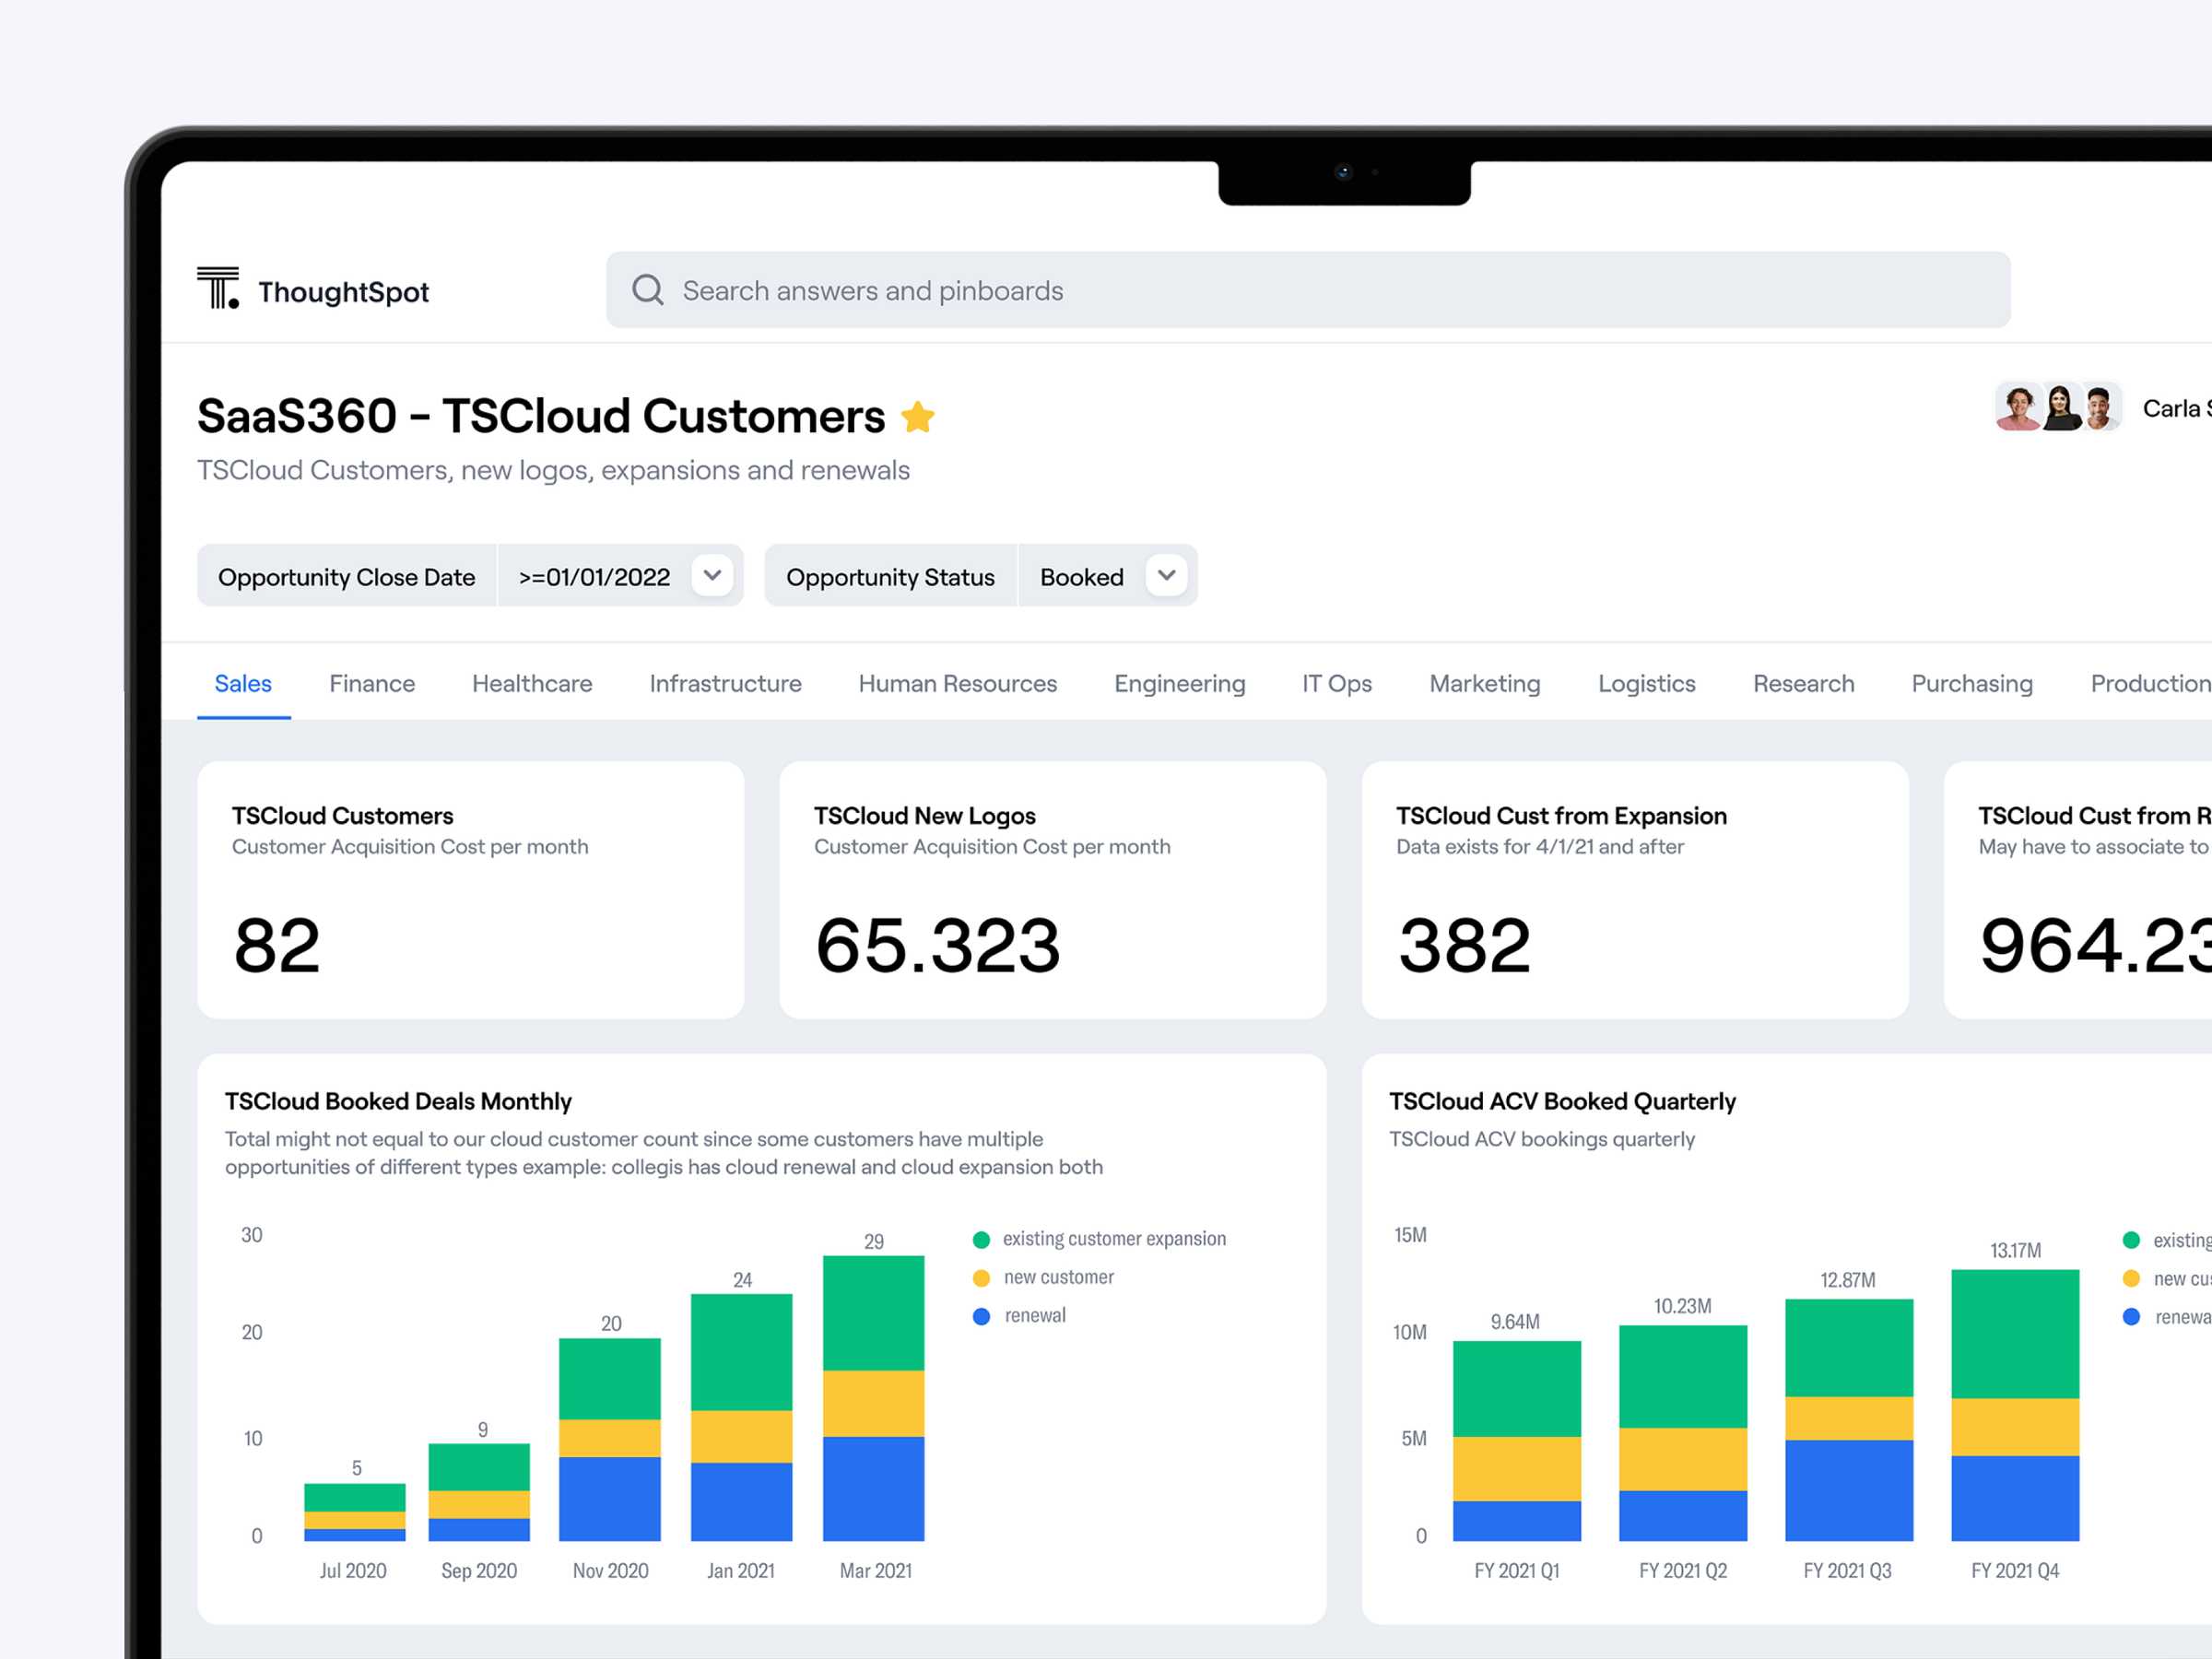The width and height of the screenshot is (2212, 1659).
Task: Expand the Opportunity Close Date filter dropdown
Action: (712, 575)
